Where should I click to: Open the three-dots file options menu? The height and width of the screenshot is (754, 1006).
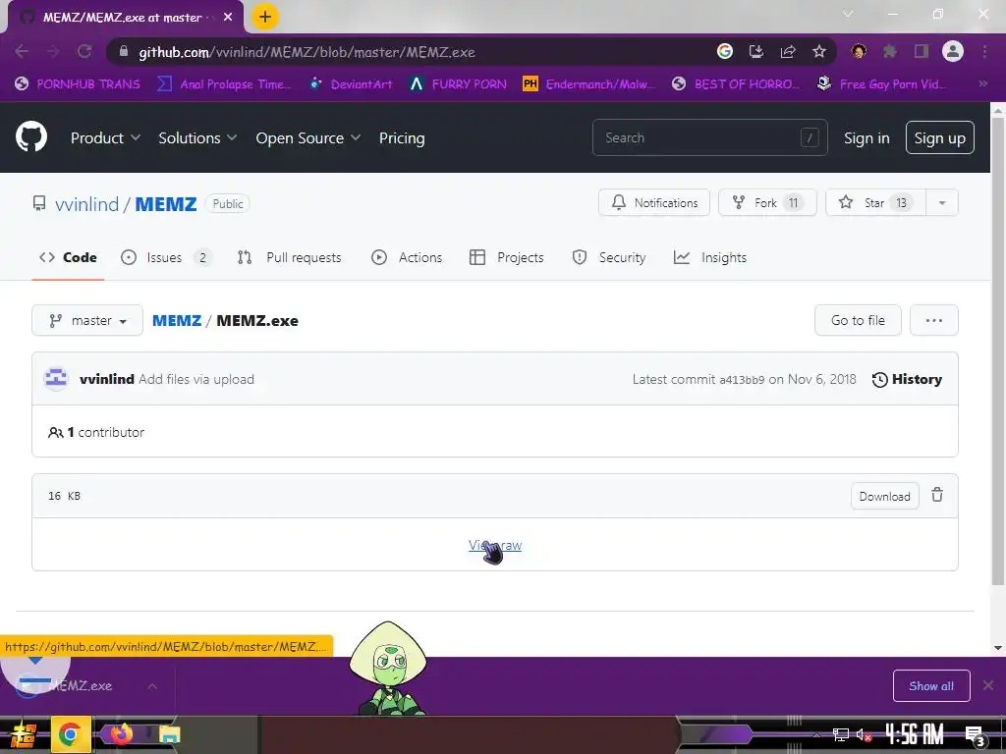(934, 320)
